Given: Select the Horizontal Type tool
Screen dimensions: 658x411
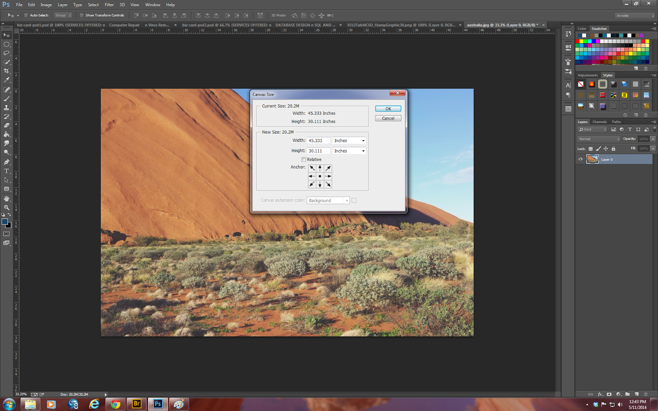Looking at the screenshot, I should [x=7, y=171].
